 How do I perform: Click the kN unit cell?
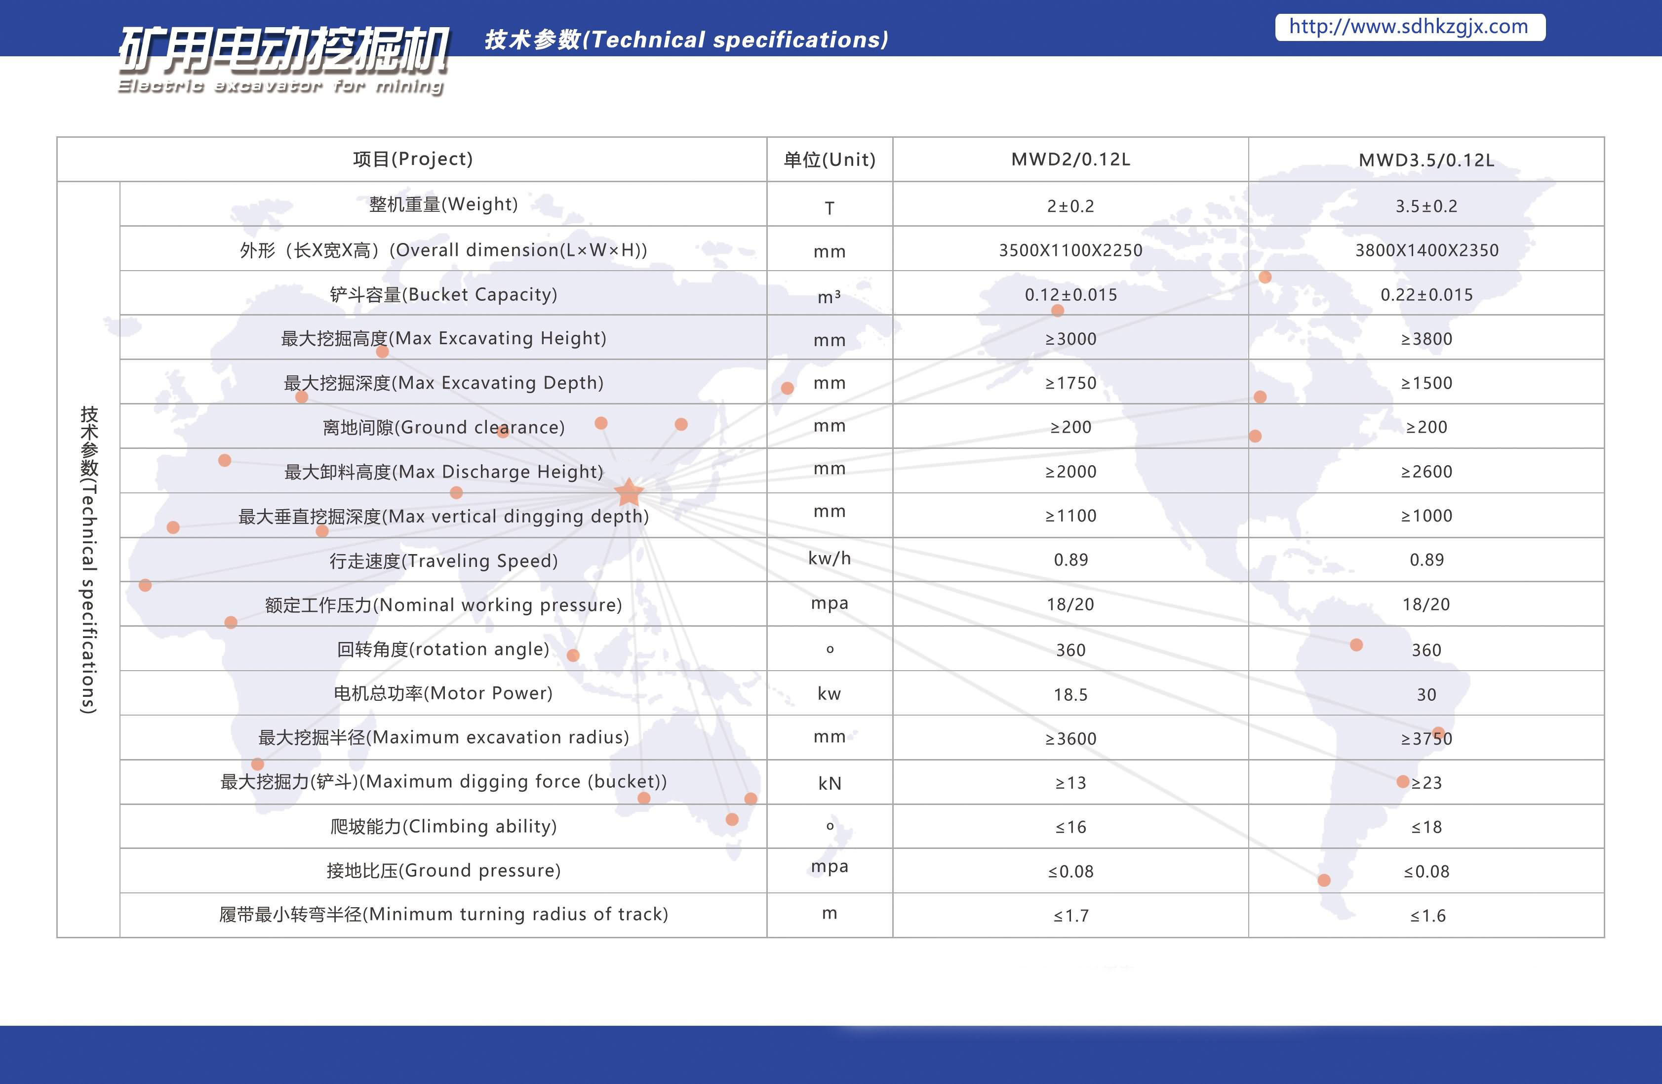(x=829, y=783)
